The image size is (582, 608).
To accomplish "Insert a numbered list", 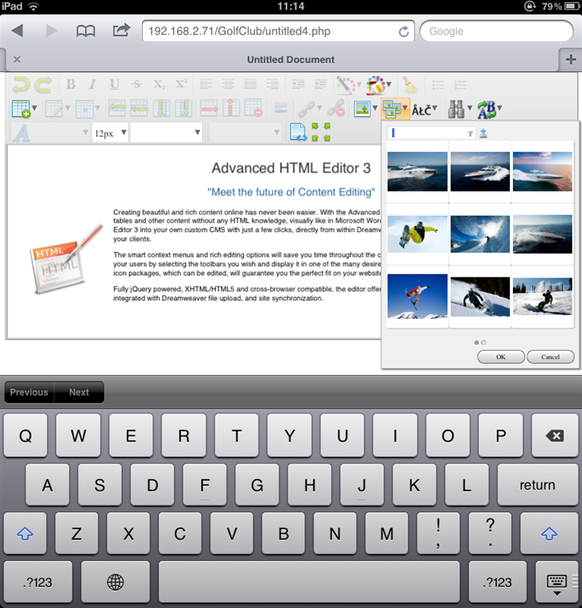I will pyautogui.click(x=460, y=84).
